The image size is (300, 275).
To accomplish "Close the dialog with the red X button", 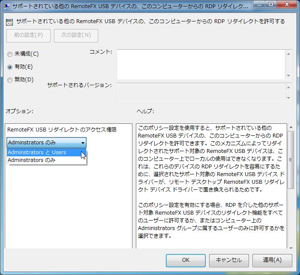I will (x=286, y=5).
